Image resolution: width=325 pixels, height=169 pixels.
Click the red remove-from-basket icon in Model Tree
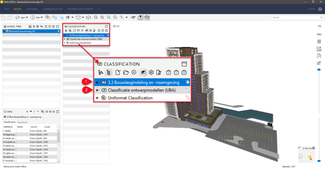50,26
